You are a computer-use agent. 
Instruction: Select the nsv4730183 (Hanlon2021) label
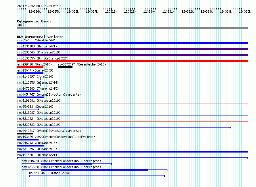(x=37, y=46)
